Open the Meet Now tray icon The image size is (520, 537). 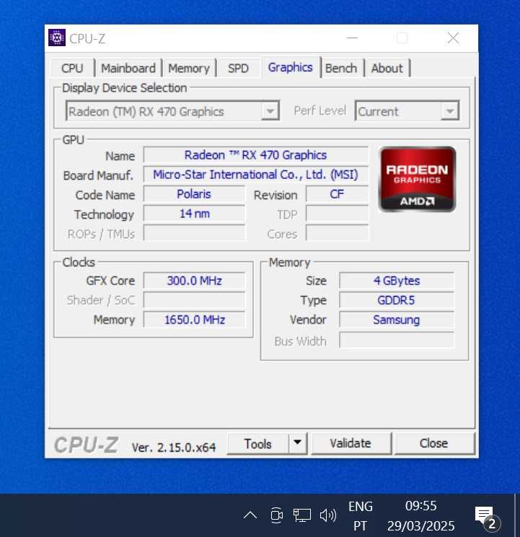276,515
